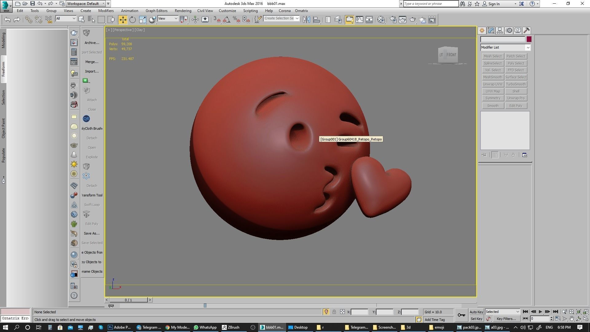Open the Rendering menu
This screenshot has height=332, width=590.
(183, 11)
